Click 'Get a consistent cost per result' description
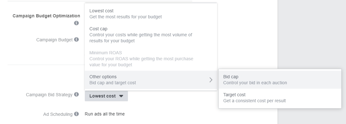This screenshot has width=346, height=124. (x=254, y=101)
